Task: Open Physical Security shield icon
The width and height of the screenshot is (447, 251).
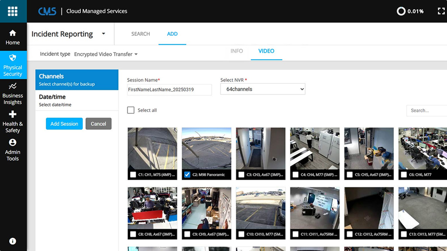Action: coord(13,58)
